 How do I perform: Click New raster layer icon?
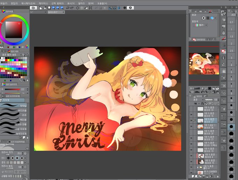193,176
